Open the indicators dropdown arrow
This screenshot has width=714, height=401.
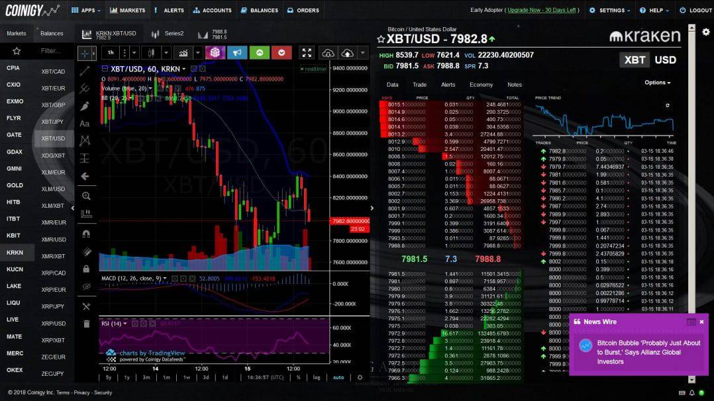197,53
